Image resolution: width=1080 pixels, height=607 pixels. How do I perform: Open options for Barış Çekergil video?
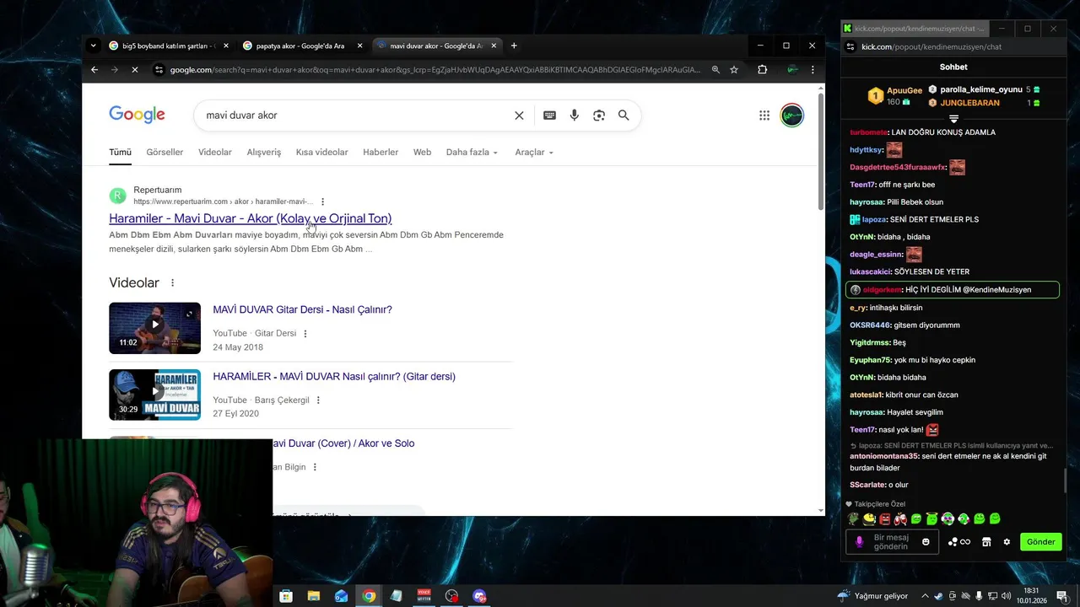pos(318,400)
